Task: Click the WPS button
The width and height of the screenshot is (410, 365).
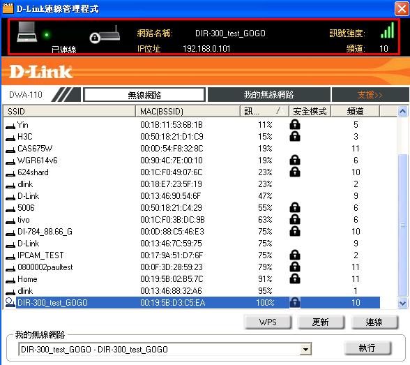Action: point(268,322)
